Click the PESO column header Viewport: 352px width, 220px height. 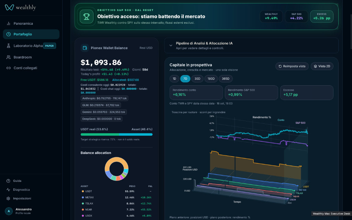point(132,186)
